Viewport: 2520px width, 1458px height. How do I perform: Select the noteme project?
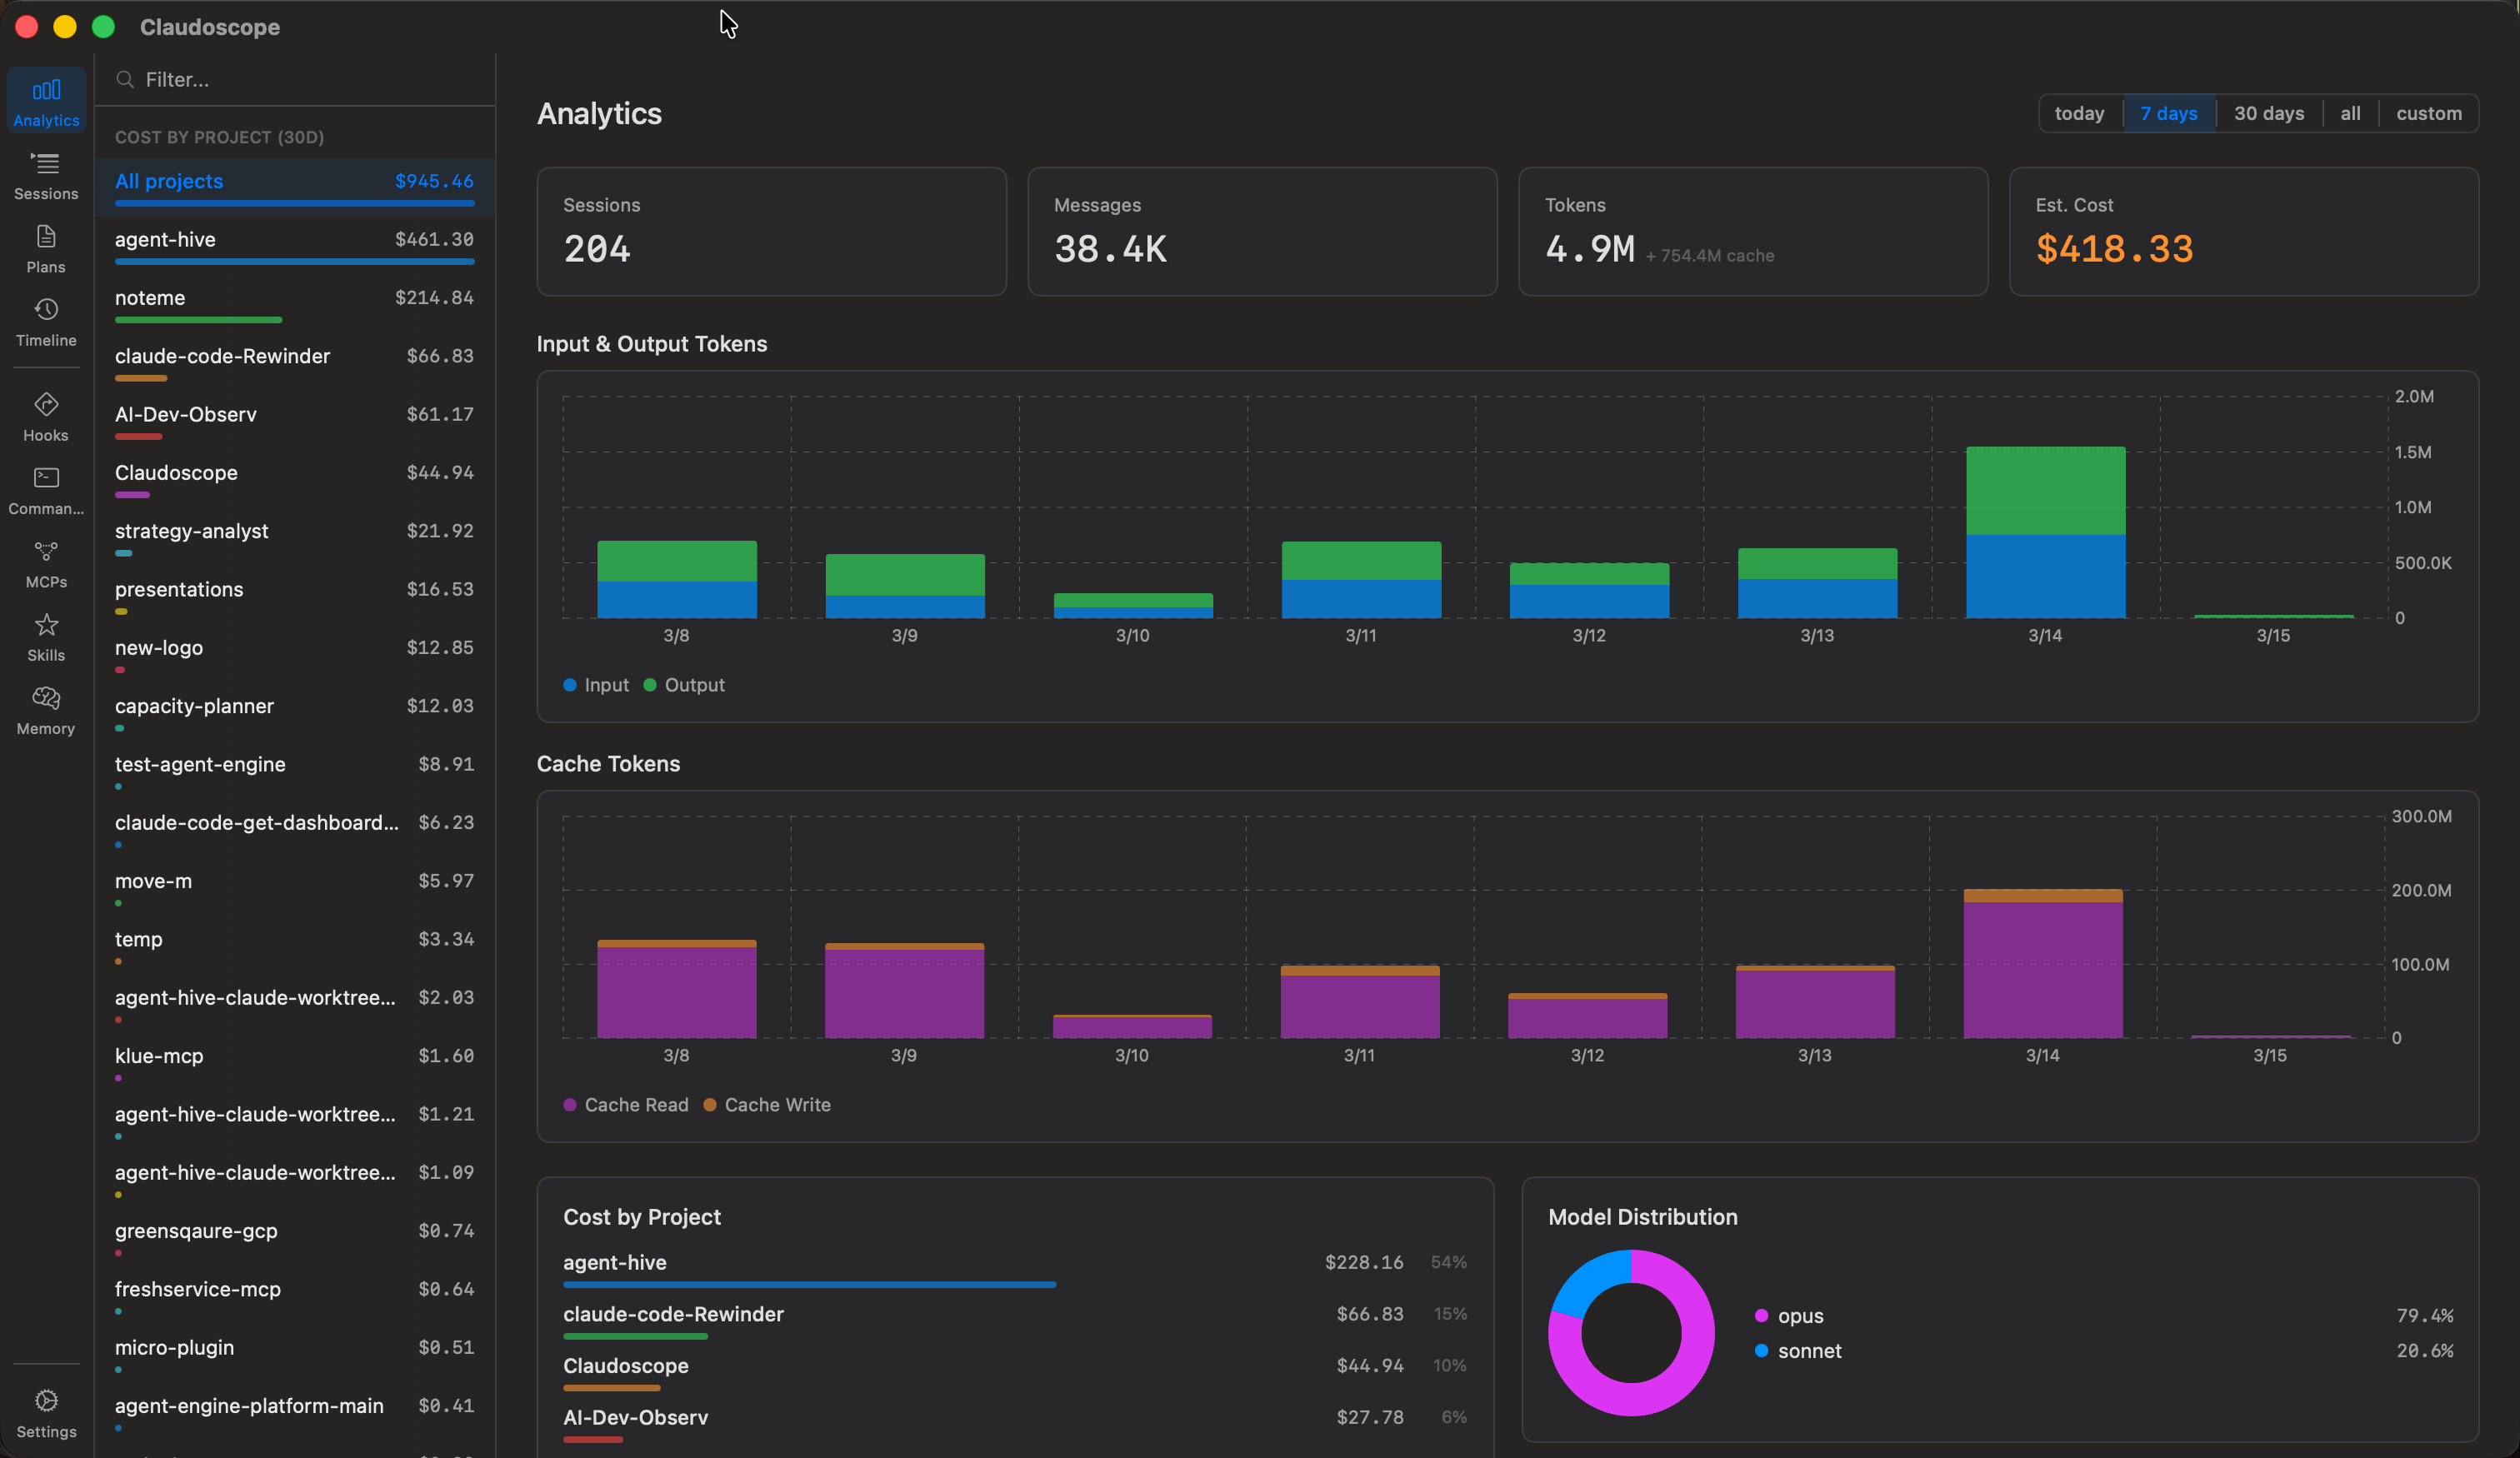(x=295, y=304)
